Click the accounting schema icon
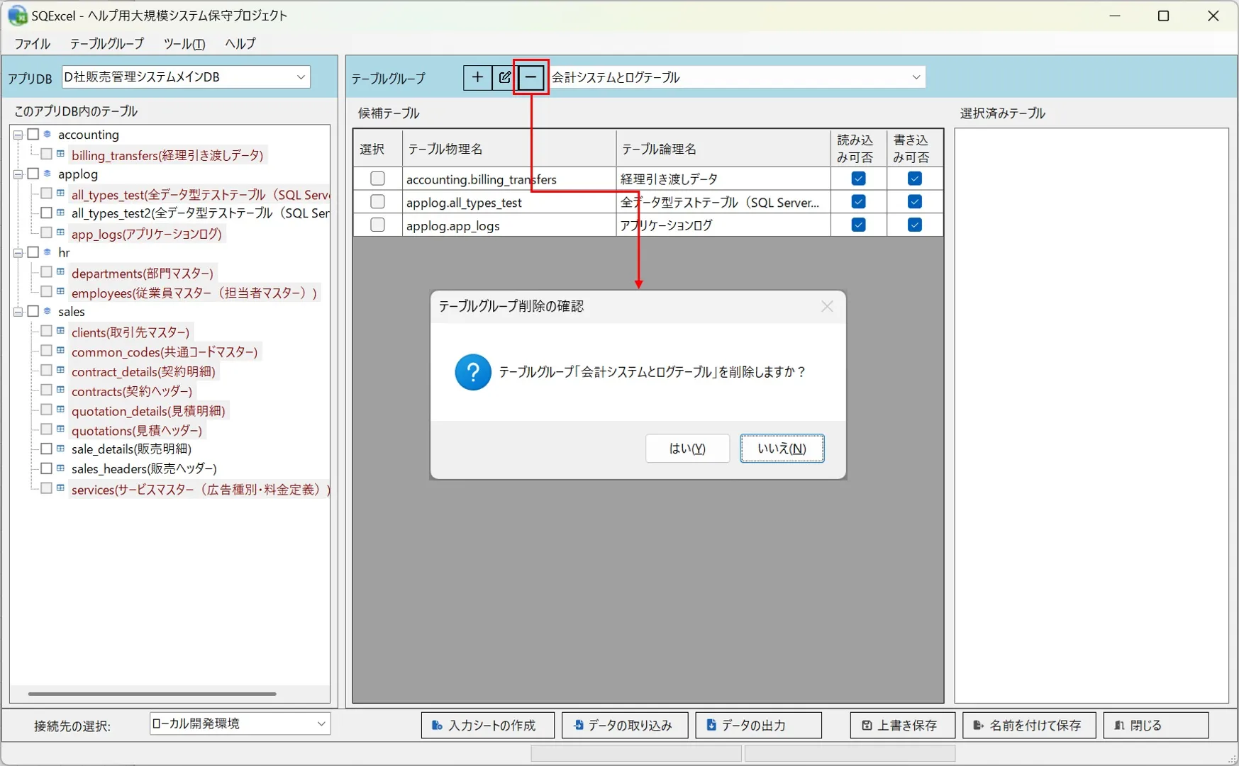Screen dimensions: 1239x766 (x=48, y=134)
